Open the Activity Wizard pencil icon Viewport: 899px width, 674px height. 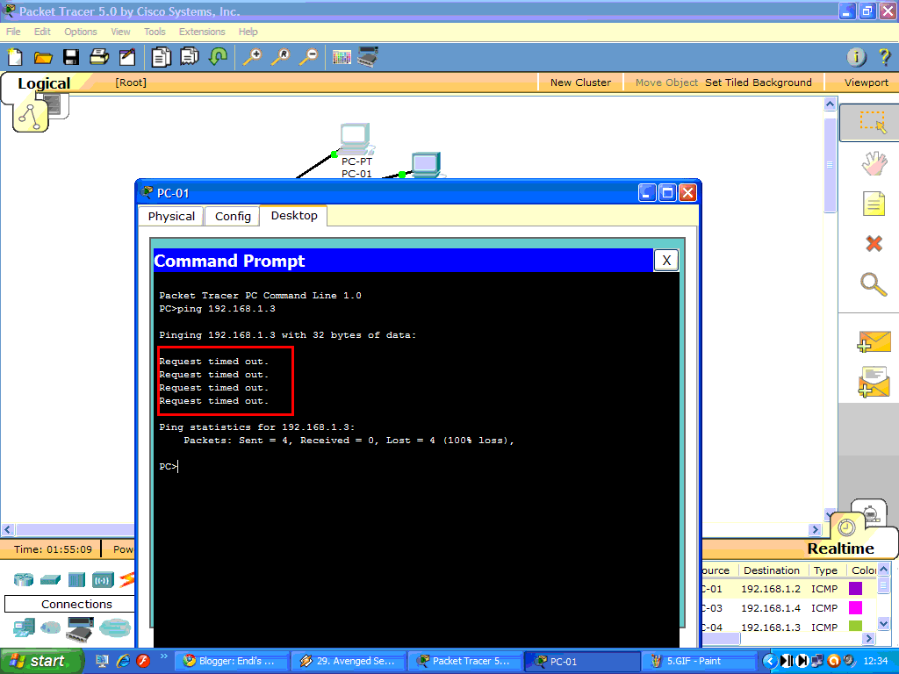(x=127, y=57)
